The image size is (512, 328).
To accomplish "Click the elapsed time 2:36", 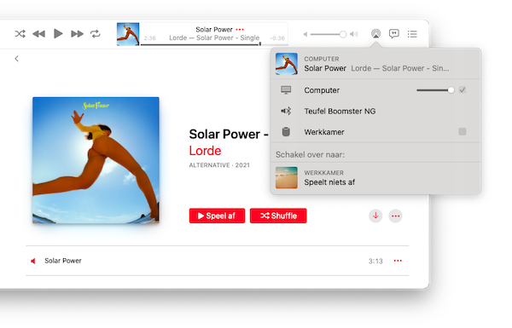I will (149, 38).
